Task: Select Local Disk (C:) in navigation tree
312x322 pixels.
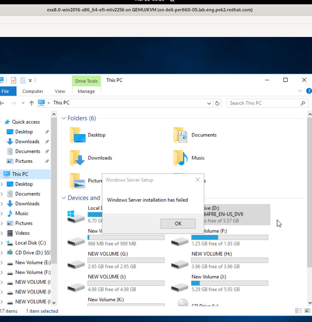Action: pos(30,243)
